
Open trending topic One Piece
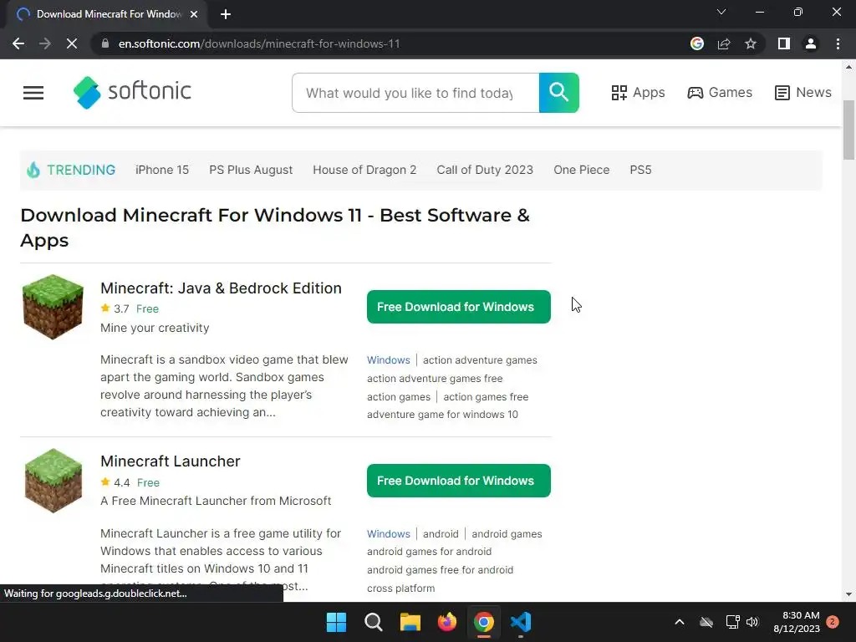[582, 170]
